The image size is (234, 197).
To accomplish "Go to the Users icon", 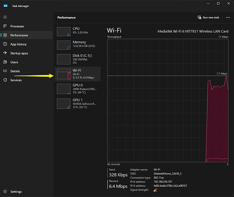I will tap(5, 62).
